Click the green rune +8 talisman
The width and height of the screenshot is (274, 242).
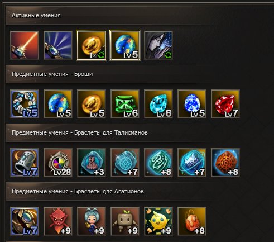click(x=158, y=163)
